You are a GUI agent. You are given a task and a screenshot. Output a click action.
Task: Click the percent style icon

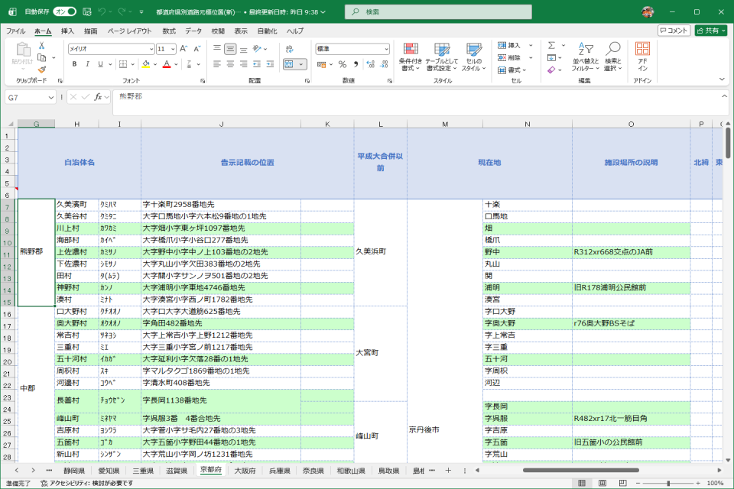[x=343, y=64]
